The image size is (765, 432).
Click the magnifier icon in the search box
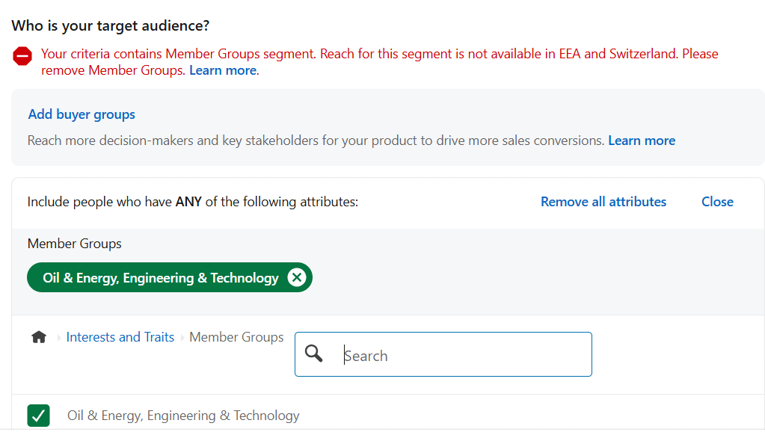point(314,354)
